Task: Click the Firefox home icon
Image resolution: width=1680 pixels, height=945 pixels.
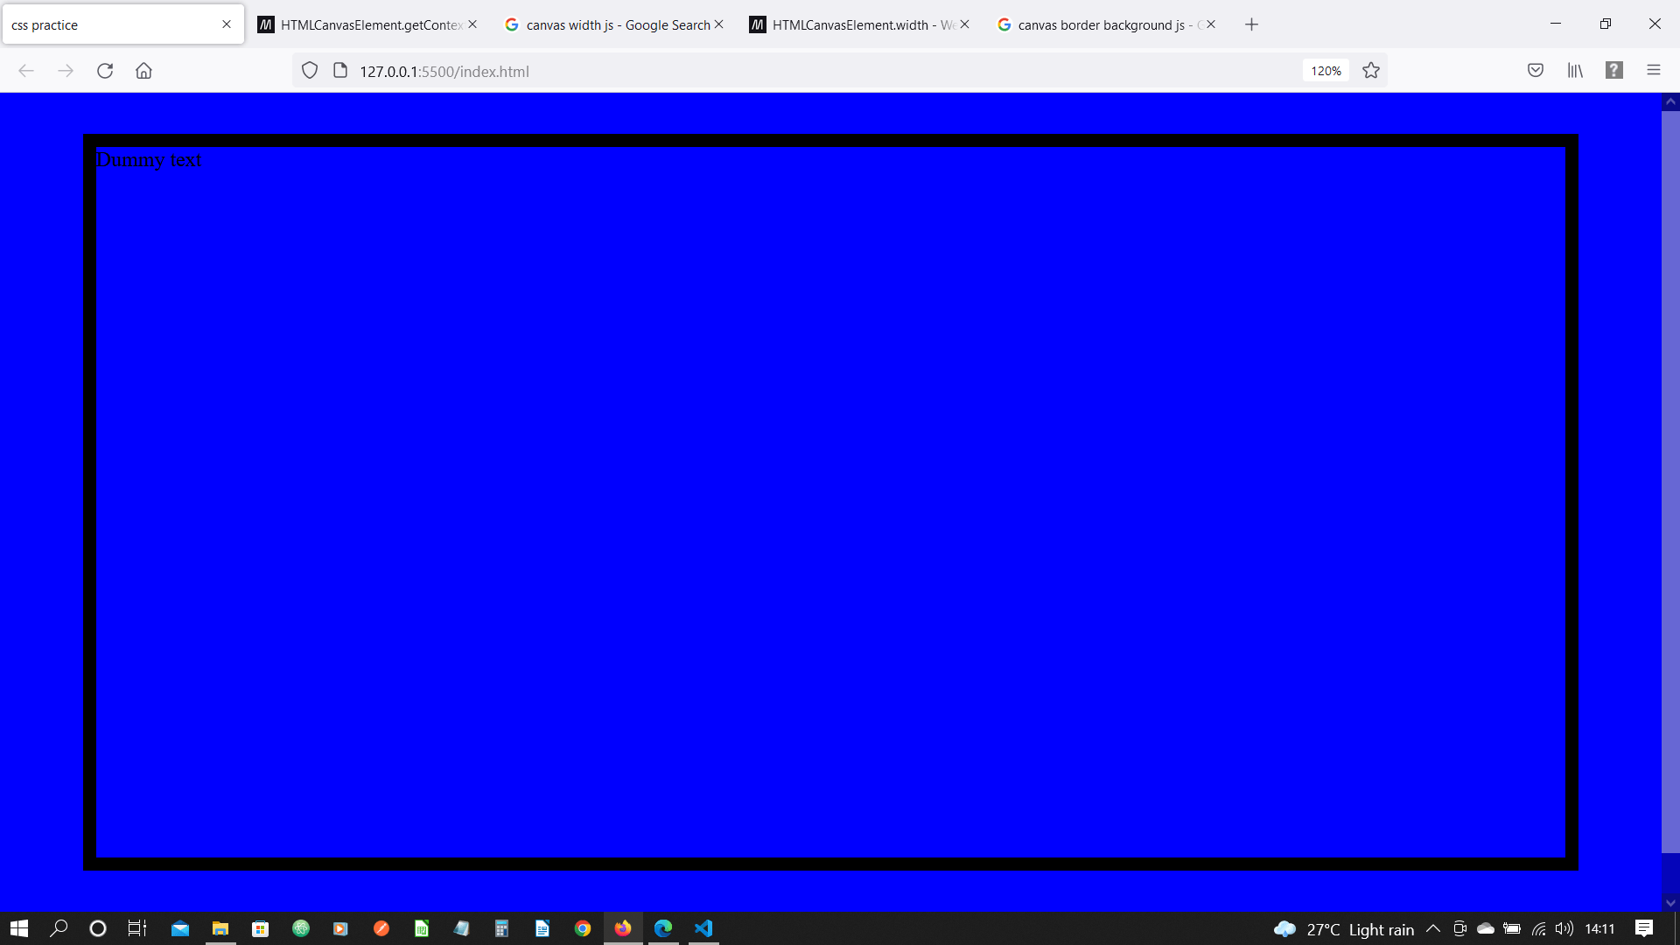Action: (143, 71)
